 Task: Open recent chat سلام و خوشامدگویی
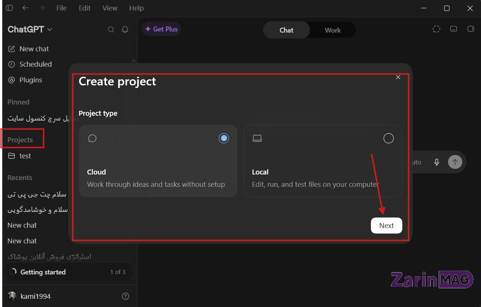coord(38,210)
